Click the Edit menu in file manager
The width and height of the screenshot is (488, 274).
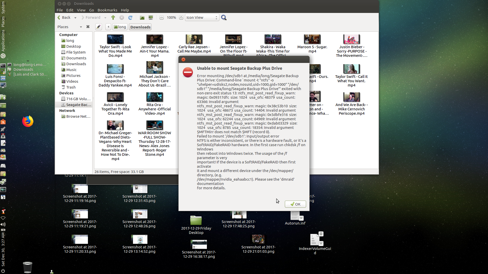point(70,10)
